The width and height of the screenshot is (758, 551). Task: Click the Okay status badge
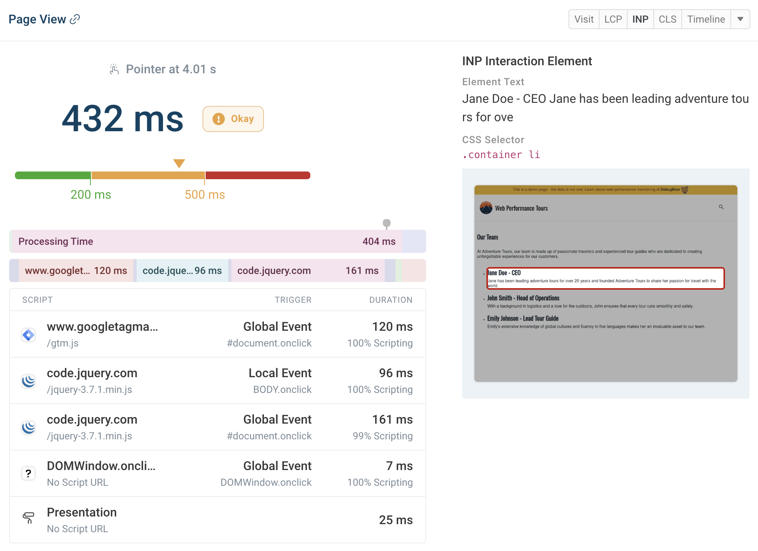[233, 119]
